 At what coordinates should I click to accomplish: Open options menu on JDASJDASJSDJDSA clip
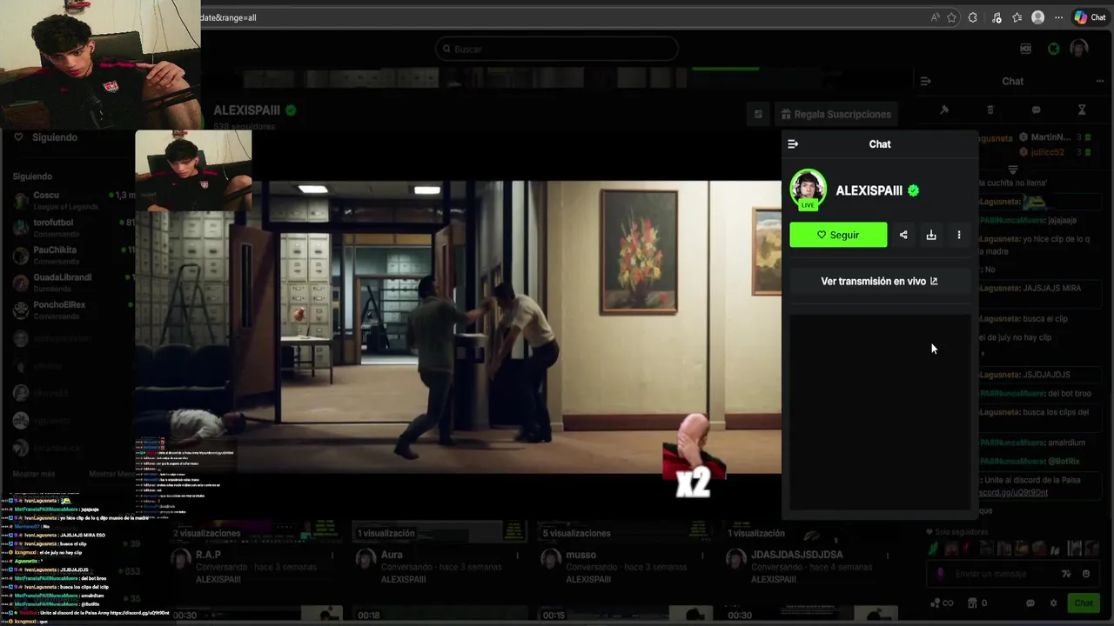[x=888, y=555]
